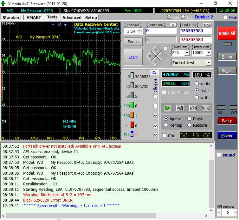This screenshot has height=220, width=239.
Task: Uncheck the Err log checkbox
Action: [155, 135]
